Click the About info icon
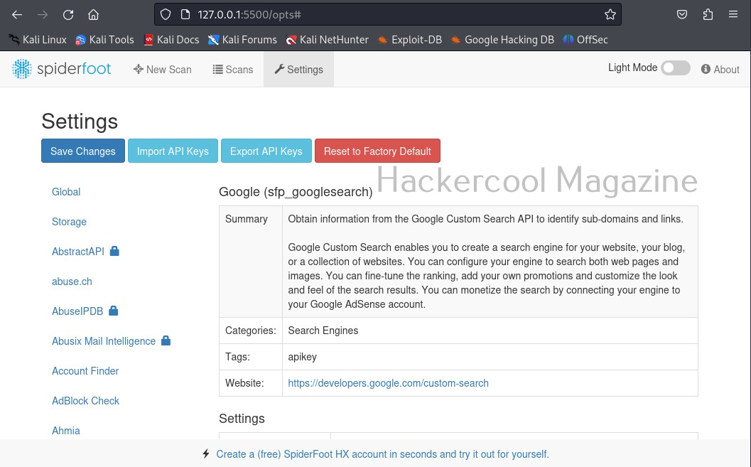Screen dimensions: 751x467 click(x=706, y=70)
